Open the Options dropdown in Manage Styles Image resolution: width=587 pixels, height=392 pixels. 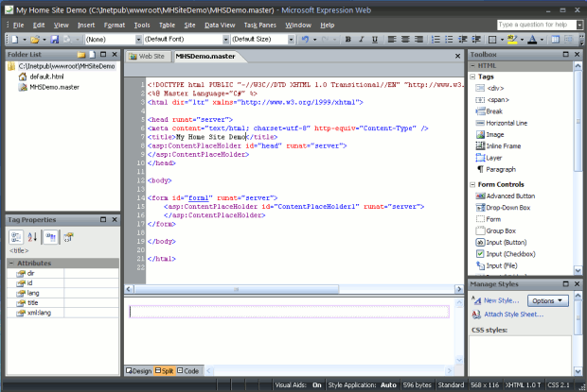coord(549,300)
